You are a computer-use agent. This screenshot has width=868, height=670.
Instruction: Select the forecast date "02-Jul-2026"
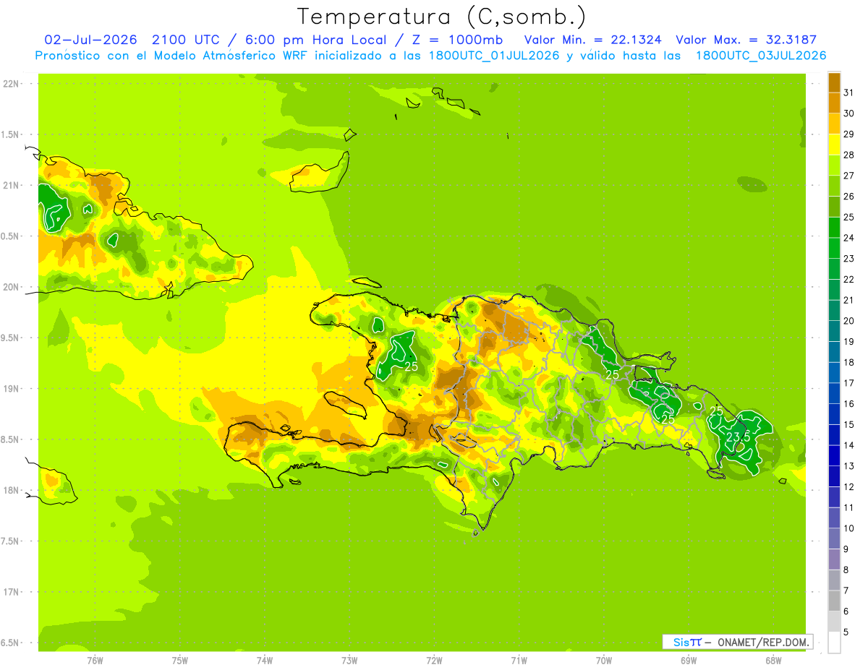pos(90,40)
